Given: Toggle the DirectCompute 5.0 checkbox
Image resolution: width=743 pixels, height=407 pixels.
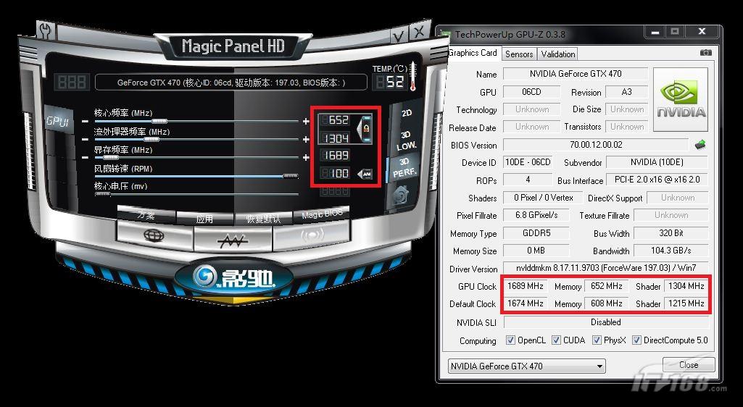Looking at the screenshot, I should (x=637, y=340).
